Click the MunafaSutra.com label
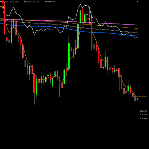 31,2
